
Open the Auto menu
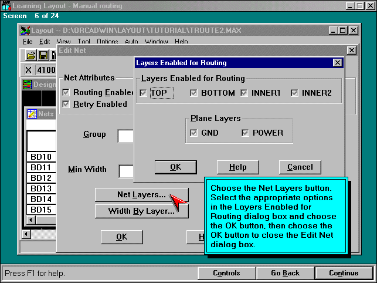(x=131, y=42)
